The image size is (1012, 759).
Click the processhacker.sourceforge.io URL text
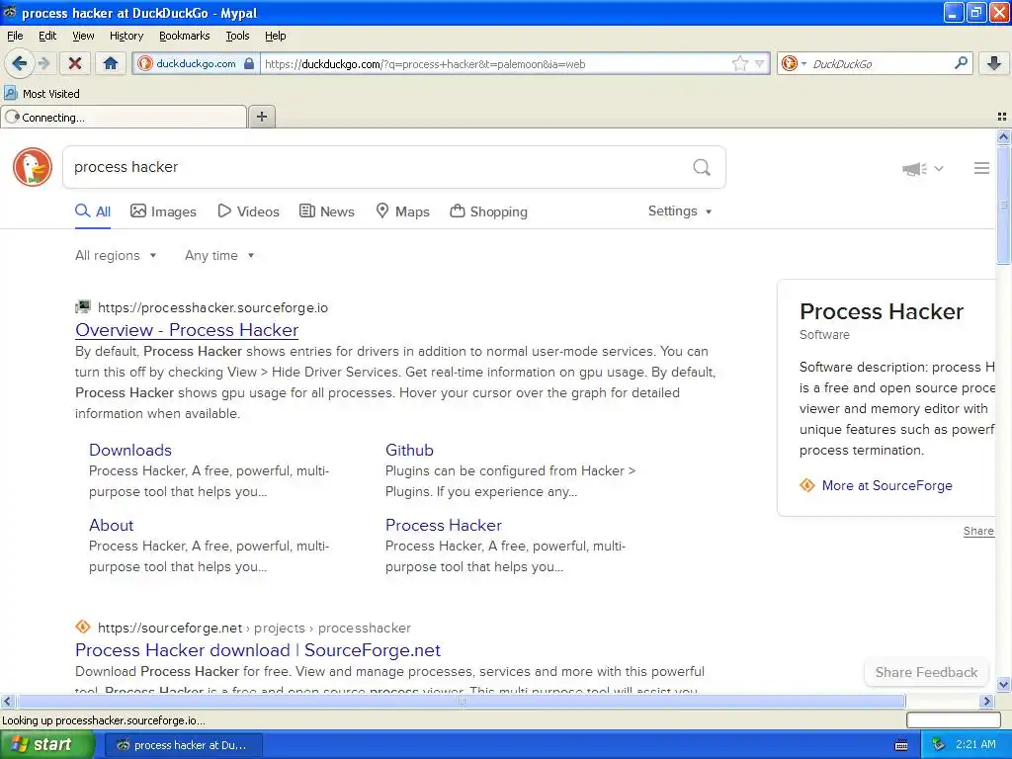click(x=212, y=308)
